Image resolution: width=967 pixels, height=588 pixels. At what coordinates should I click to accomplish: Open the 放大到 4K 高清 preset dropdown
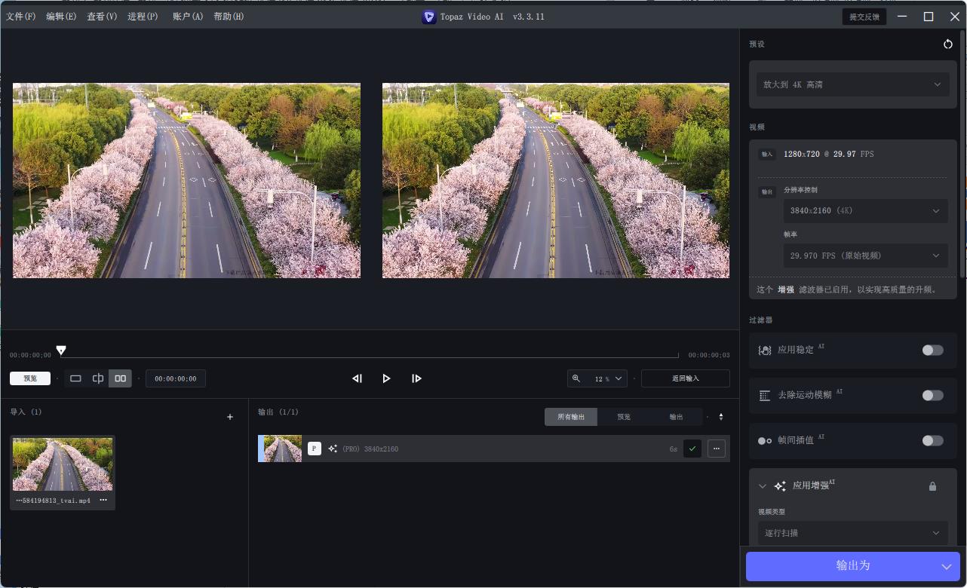point(852,84)
